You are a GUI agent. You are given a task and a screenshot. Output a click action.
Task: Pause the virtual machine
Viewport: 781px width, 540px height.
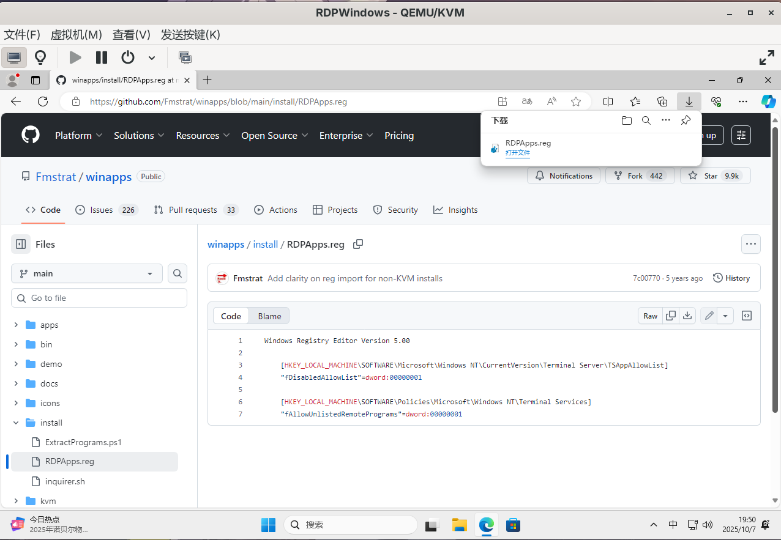102,57
